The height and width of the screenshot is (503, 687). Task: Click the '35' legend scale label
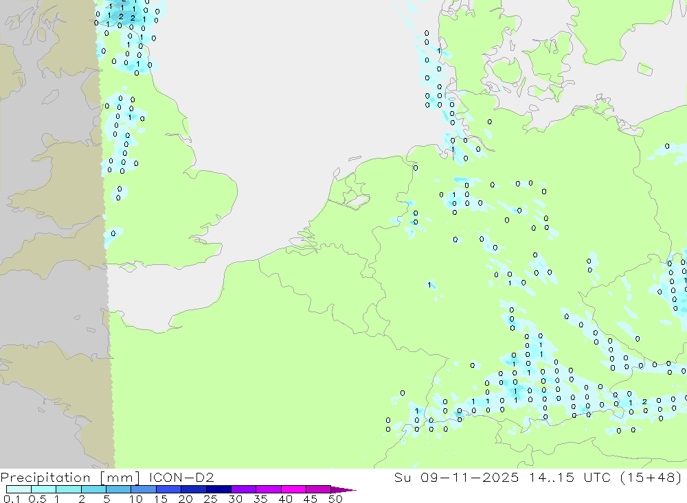260,499
